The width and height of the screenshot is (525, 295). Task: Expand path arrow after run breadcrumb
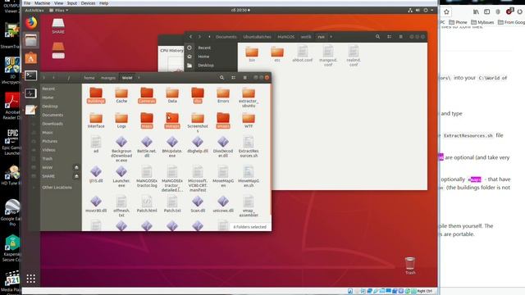pos(331,37)
